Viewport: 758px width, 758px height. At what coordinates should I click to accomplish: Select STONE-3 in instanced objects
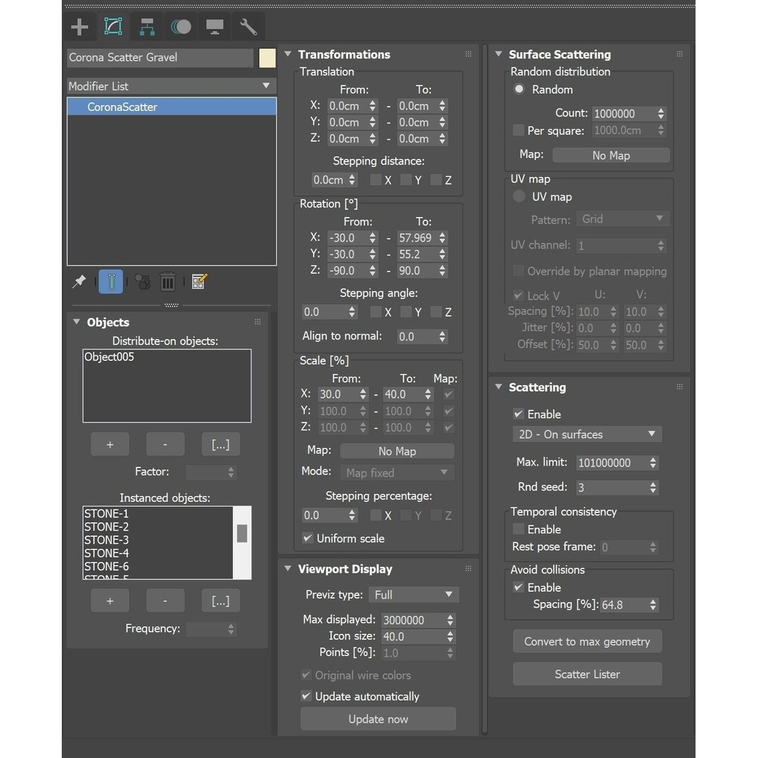coord(107,540)
